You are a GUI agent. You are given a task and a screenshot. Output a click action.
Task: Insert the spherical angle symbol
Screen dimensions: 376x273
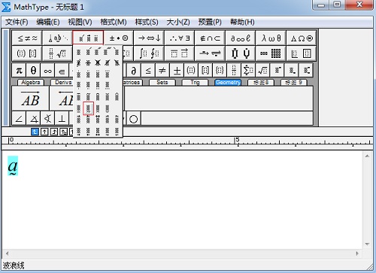[47, 119]
